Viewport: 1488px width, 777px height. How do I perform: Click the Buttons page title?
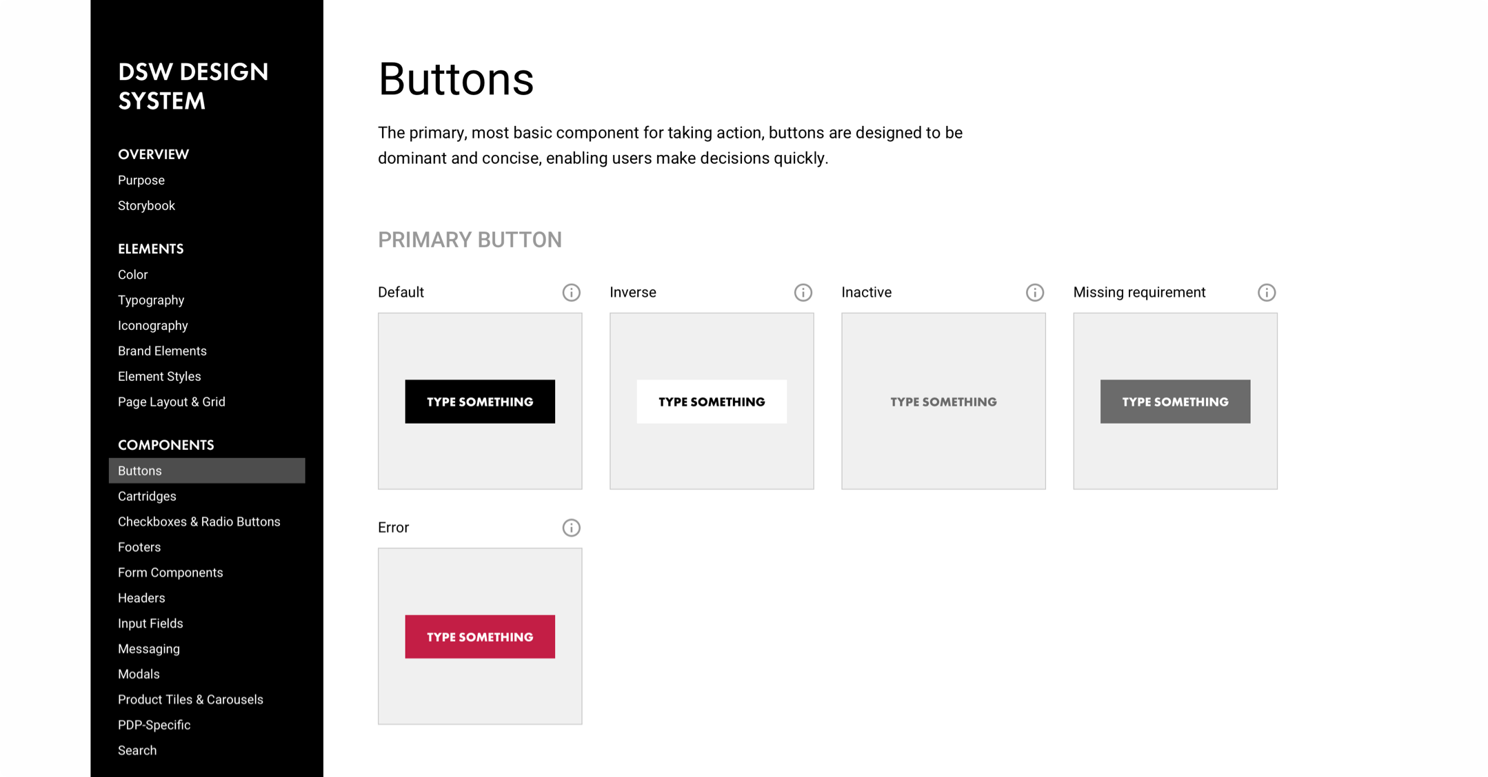pos(456,79)
